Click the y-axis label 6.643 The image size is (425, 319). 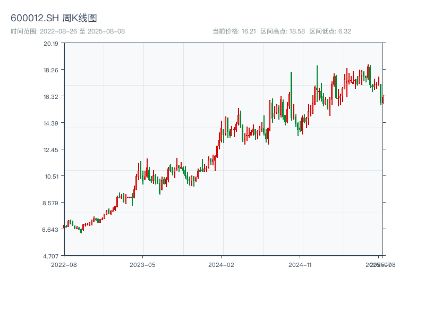pos(50,230)
